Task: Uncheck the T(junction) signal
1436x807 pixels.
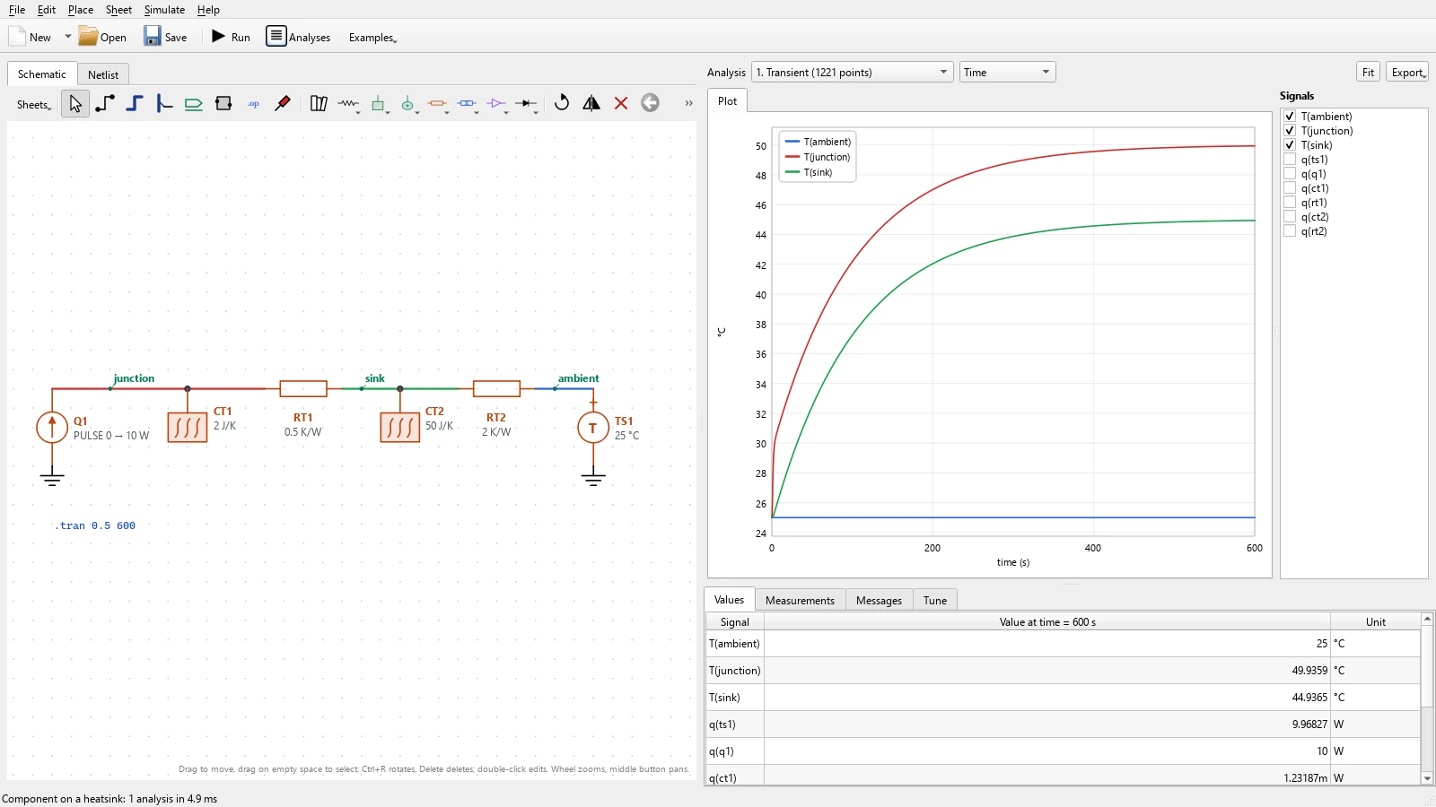Action: point(1290,130)
